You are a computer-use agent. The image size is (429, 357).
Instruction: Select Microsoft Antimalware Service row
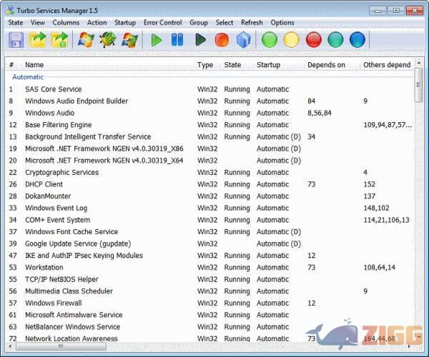pos(209,315)
